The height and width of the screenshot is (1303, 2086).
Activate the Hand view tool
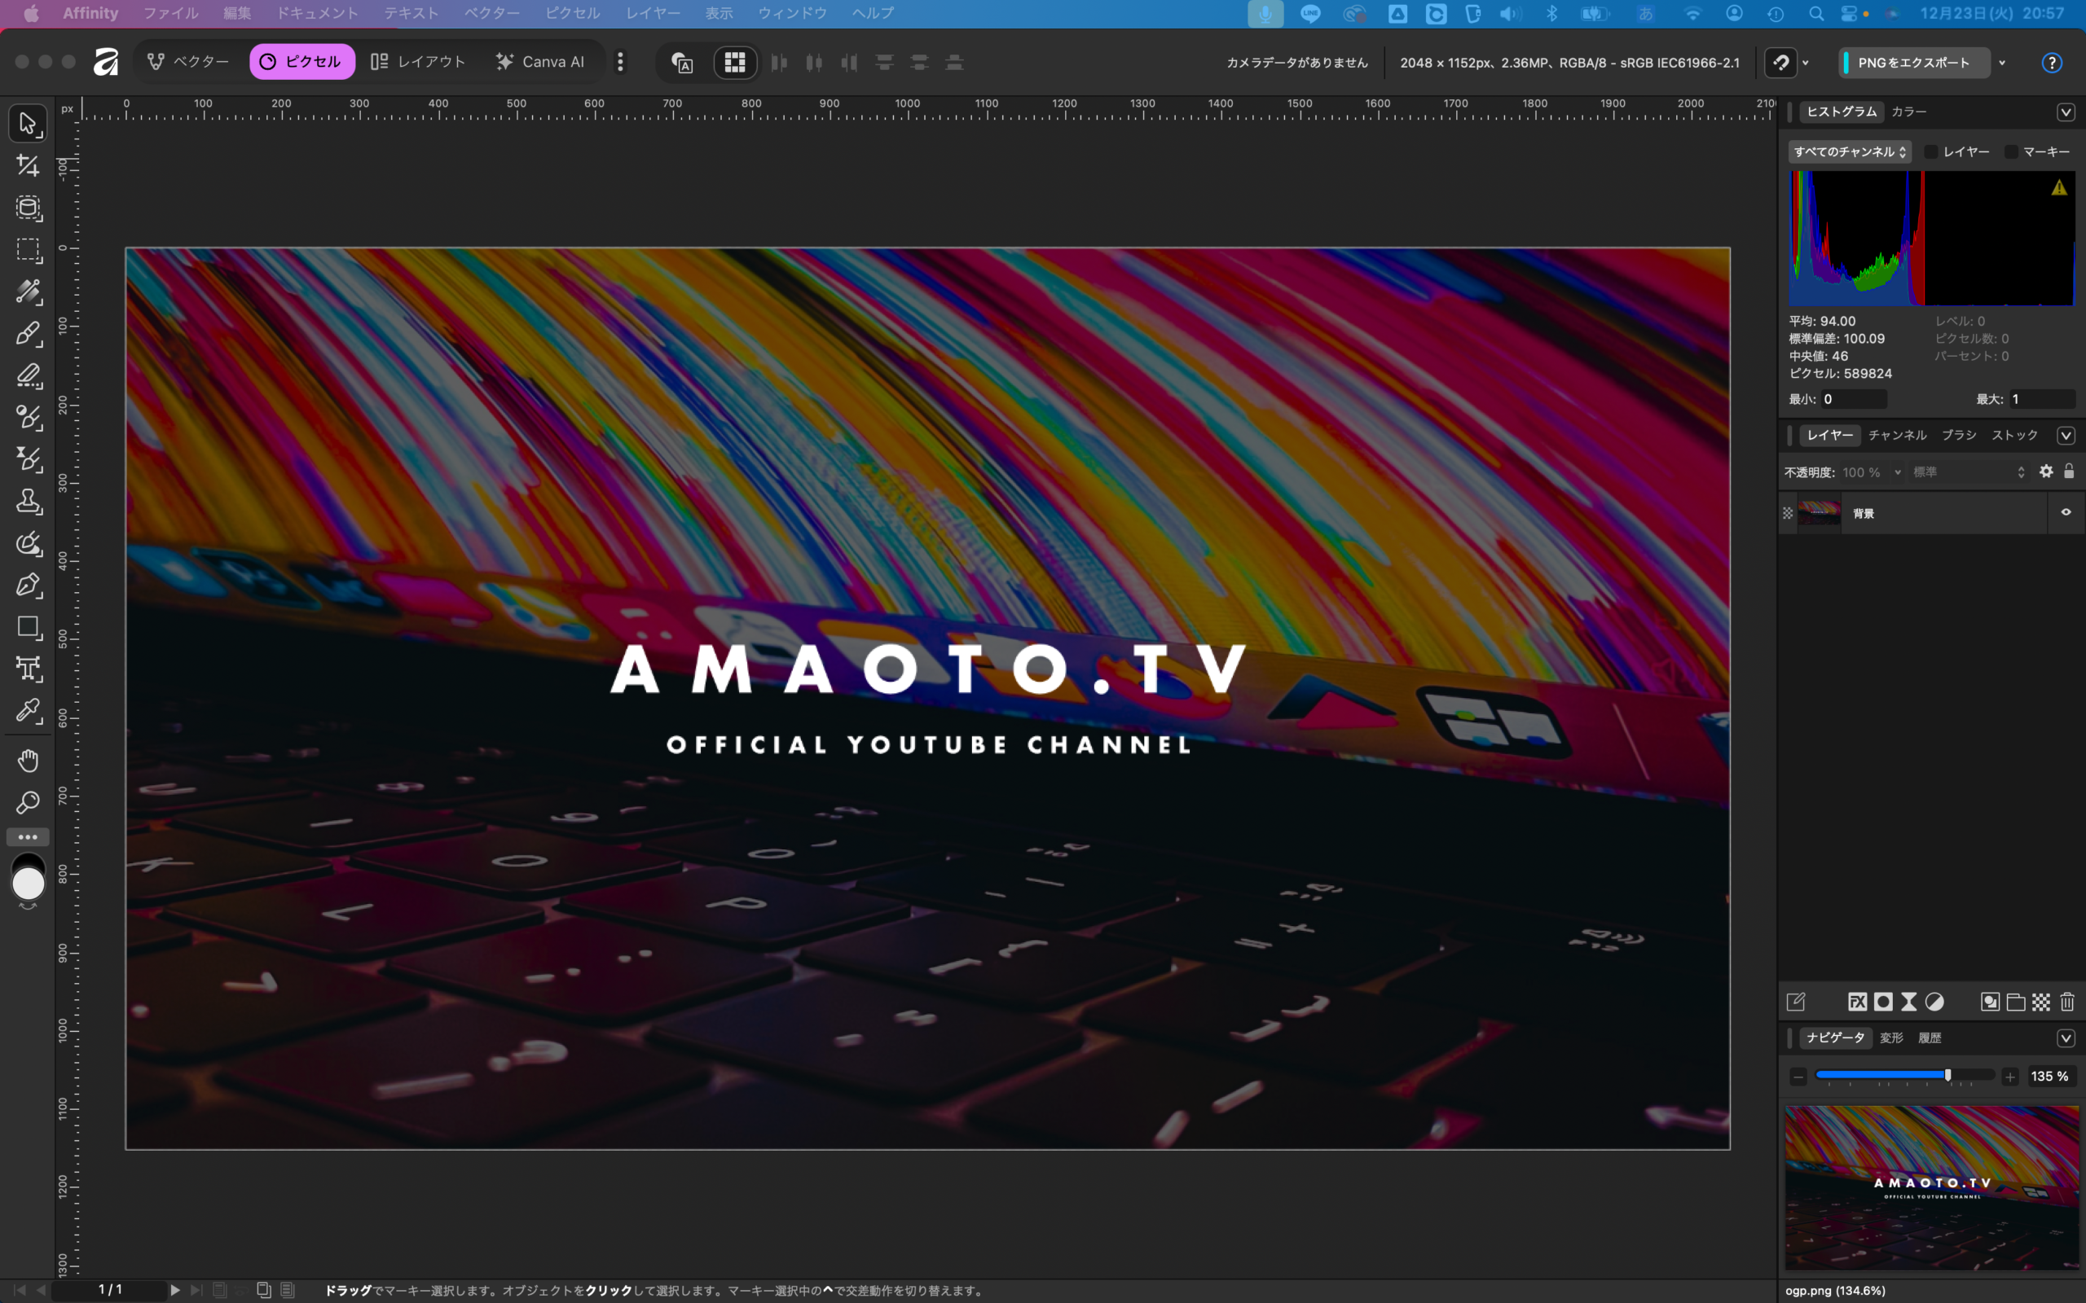point(28,760)
